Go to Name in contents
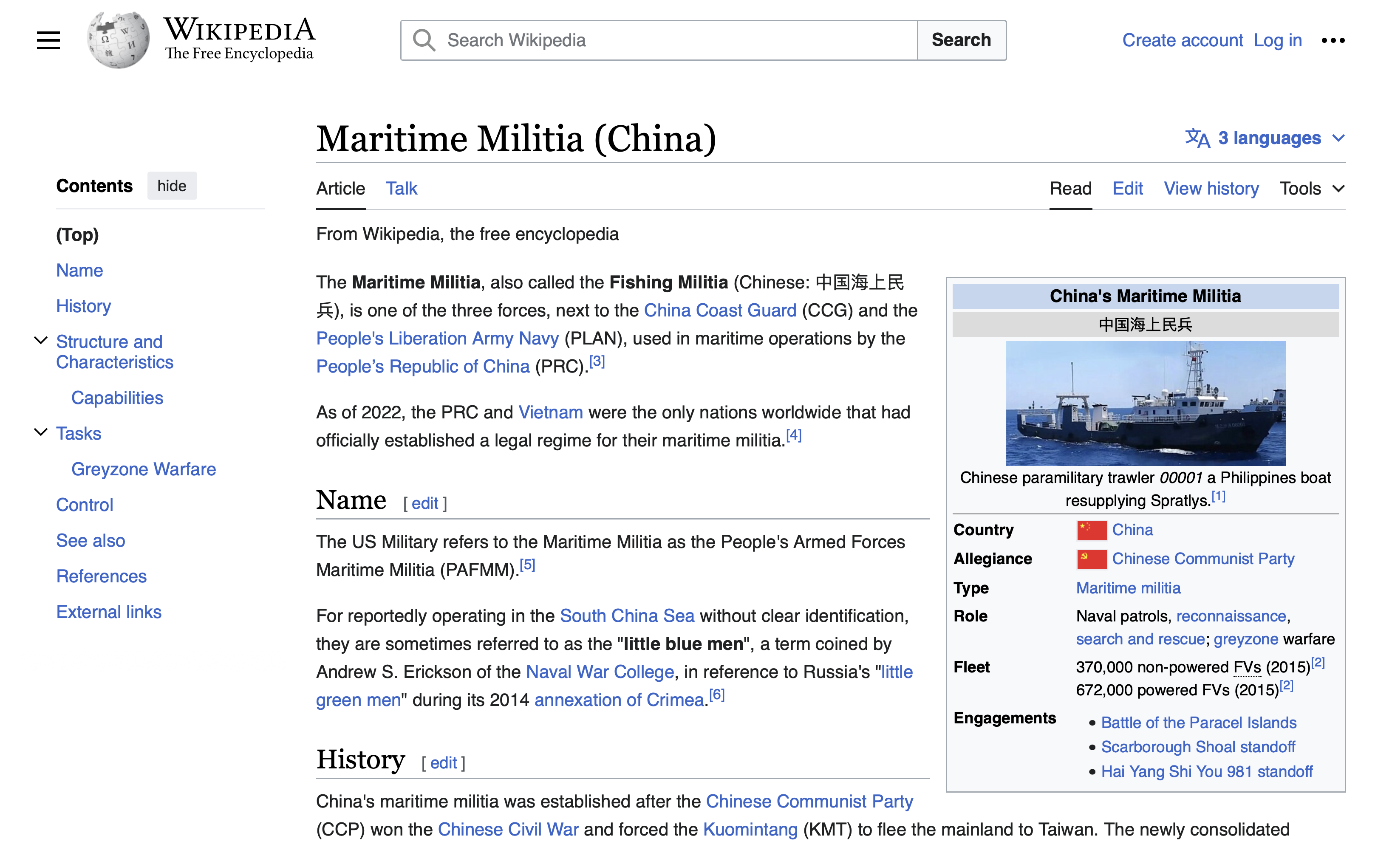 pos(79,271)
